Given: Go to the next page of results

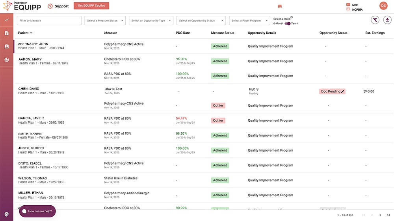Looking at the screenshot, I should pyautogui.click(x=380, y=215).
